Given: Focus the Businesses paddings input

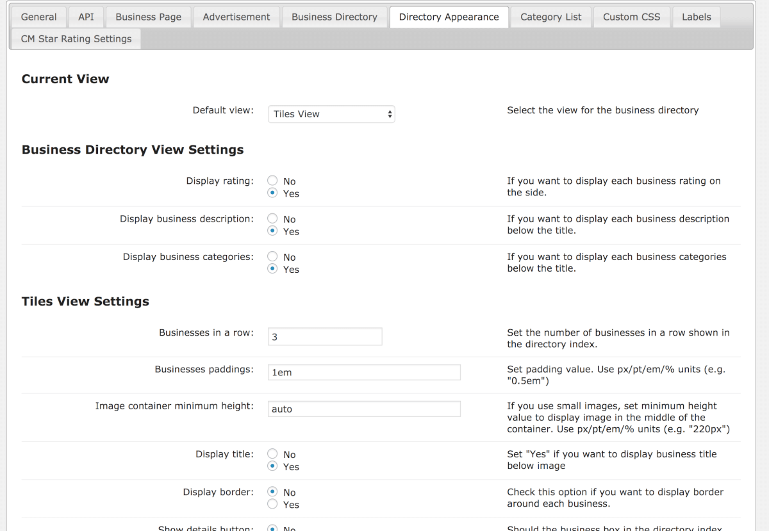Looking at the screenshot, I should point(363,372).
